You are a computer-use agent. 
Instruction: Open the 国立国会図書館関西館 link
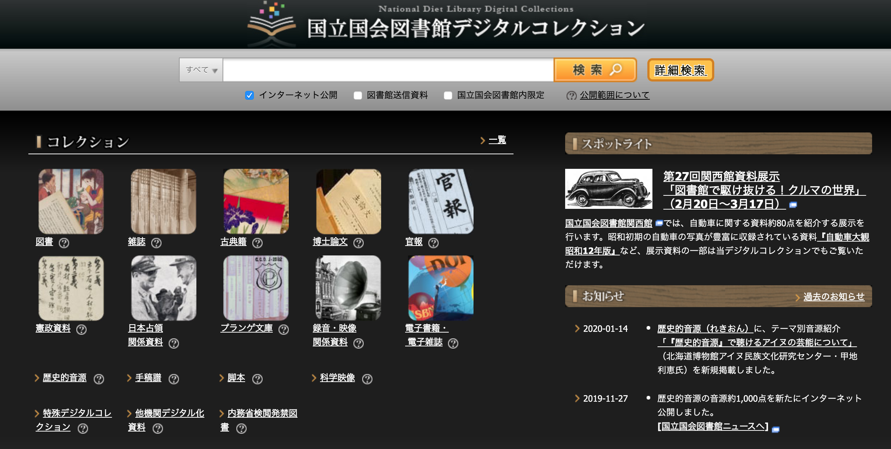tap(609, 223)
